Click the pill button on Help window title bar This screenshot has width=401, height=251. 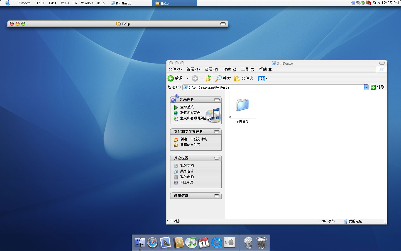coord(223,24)
